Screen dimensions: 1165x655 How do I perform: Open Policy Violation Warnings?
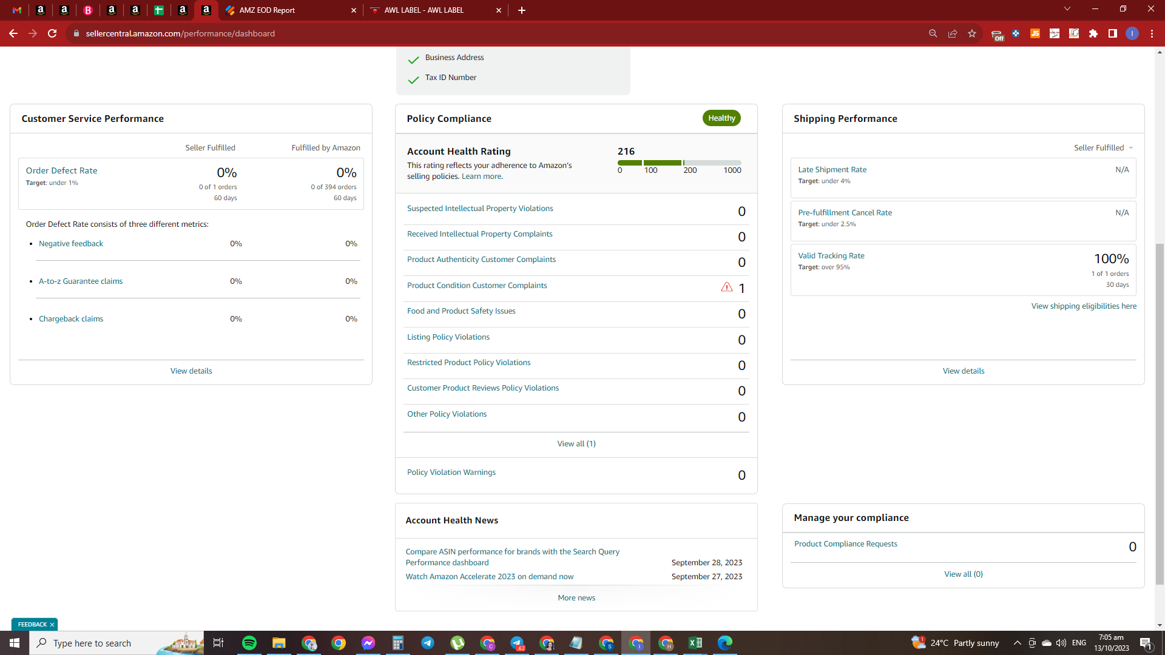coord(451,472)
